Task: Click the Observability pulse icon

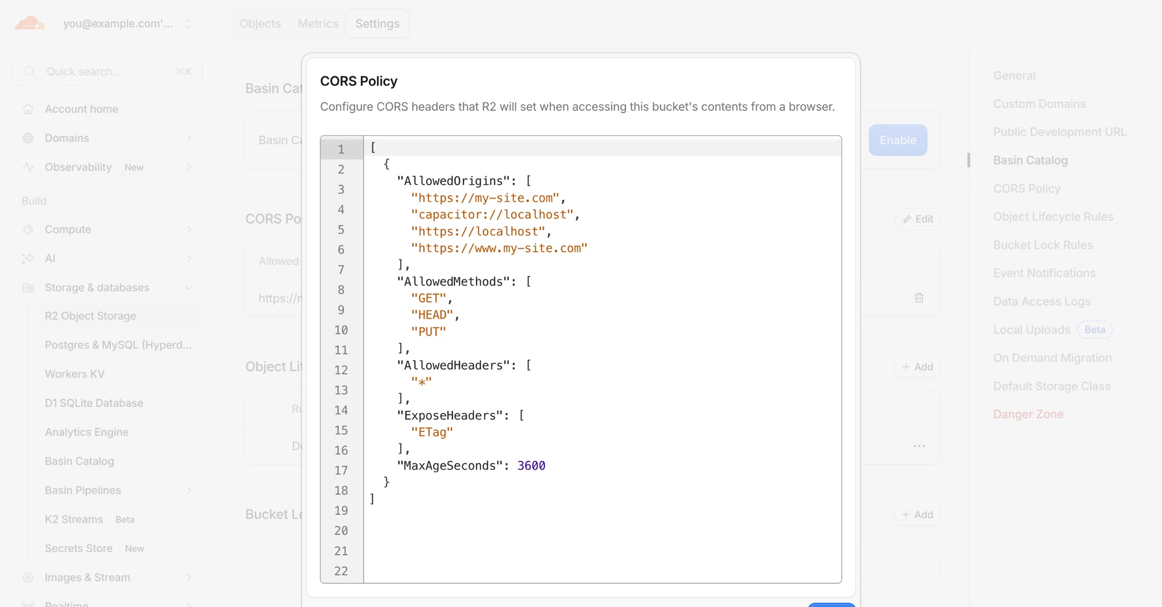Action: [x=28, y=167]
